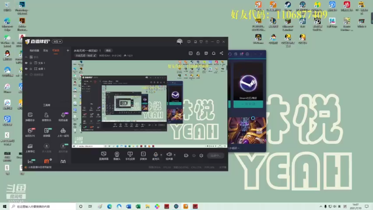Toggle the mode pill beside the logo
This screenshot has width=373, height=210.
57,41
